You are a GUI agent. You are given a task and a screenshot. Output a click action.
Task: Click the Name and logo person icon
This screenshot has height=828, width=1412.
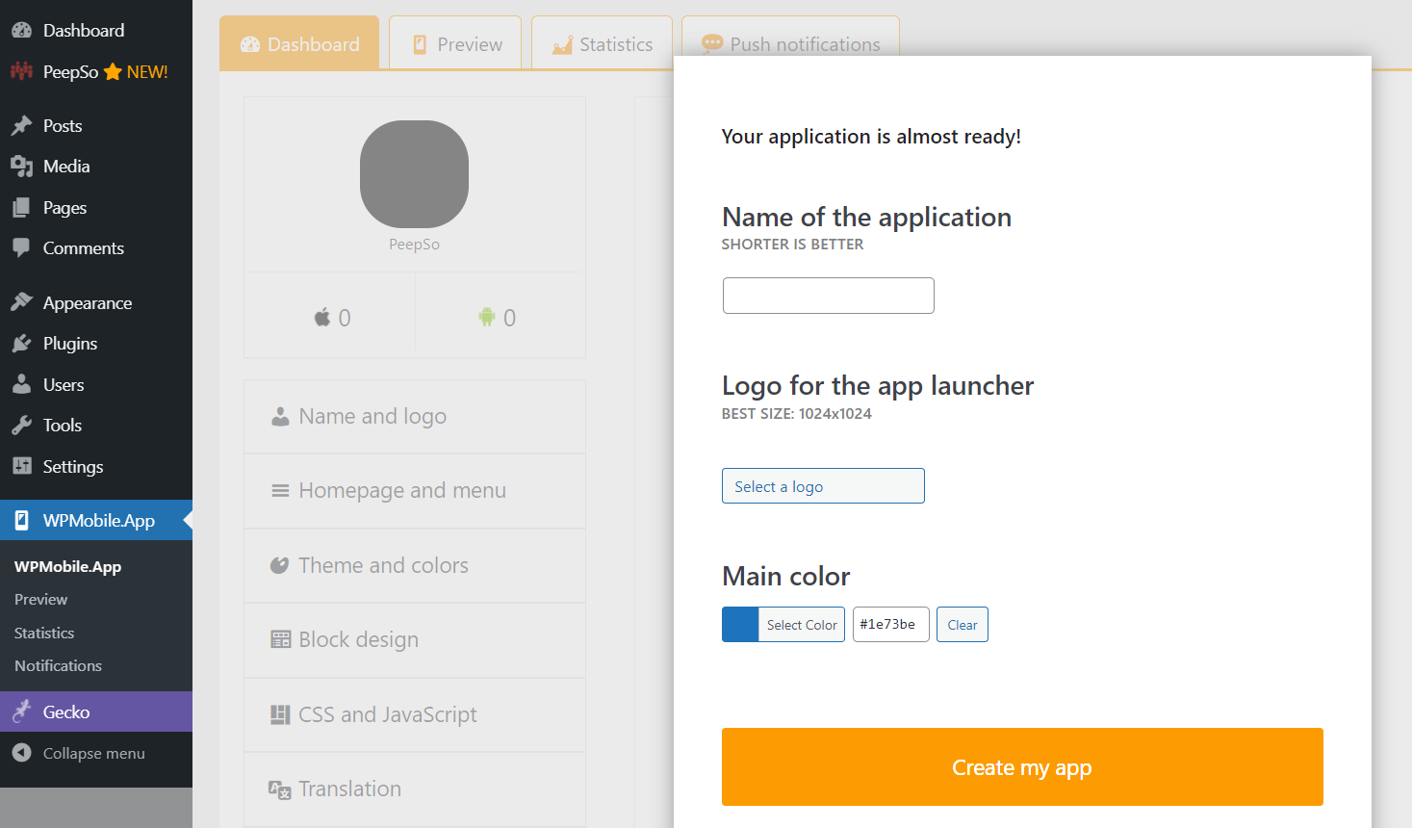280,417
